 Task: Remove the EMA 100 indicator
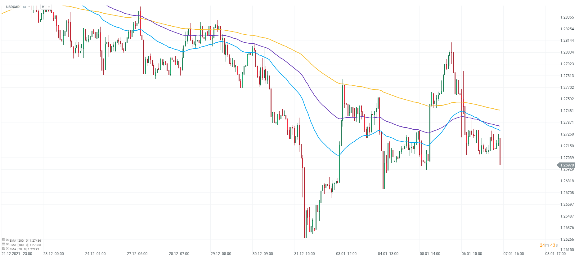tap(7, 244)
